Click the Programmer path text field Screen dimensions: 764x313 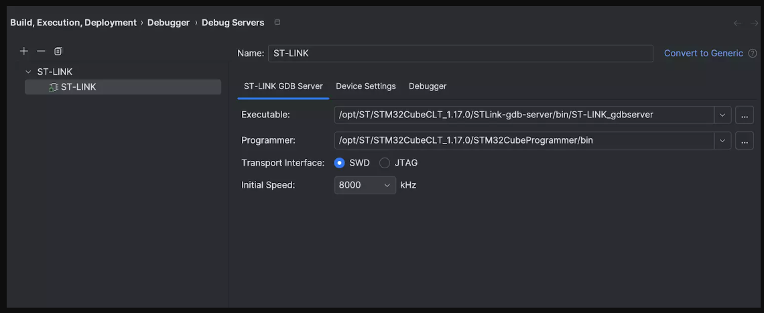[524, 140]
